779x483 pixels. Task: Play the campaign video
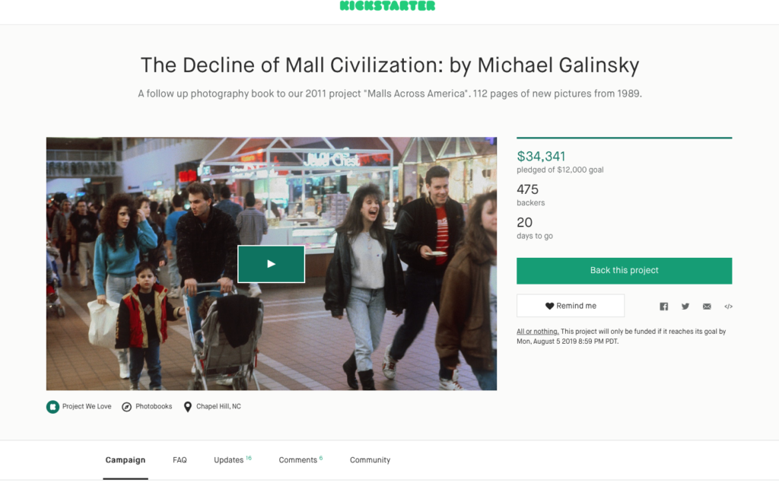tap(272, 264)
